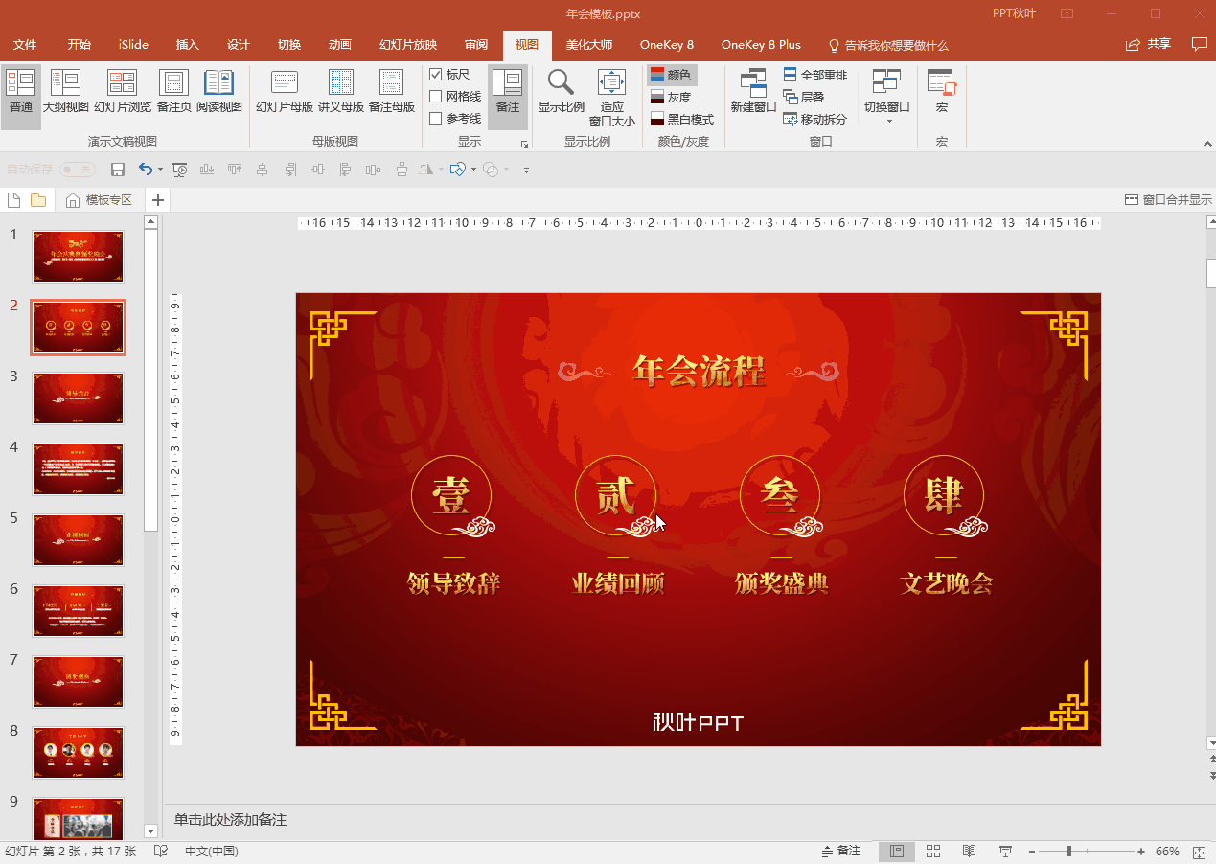
Task: Open the undo history dropdown arrow
Action: (x=160, y=170)
